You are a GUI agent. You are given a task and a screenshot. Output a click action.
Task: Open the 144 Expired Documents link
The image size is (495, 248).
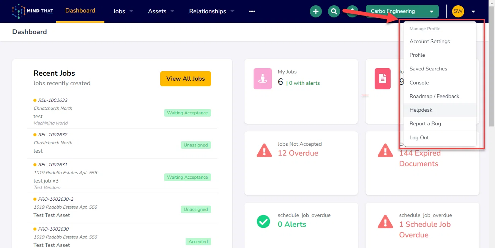pos(420,158)
